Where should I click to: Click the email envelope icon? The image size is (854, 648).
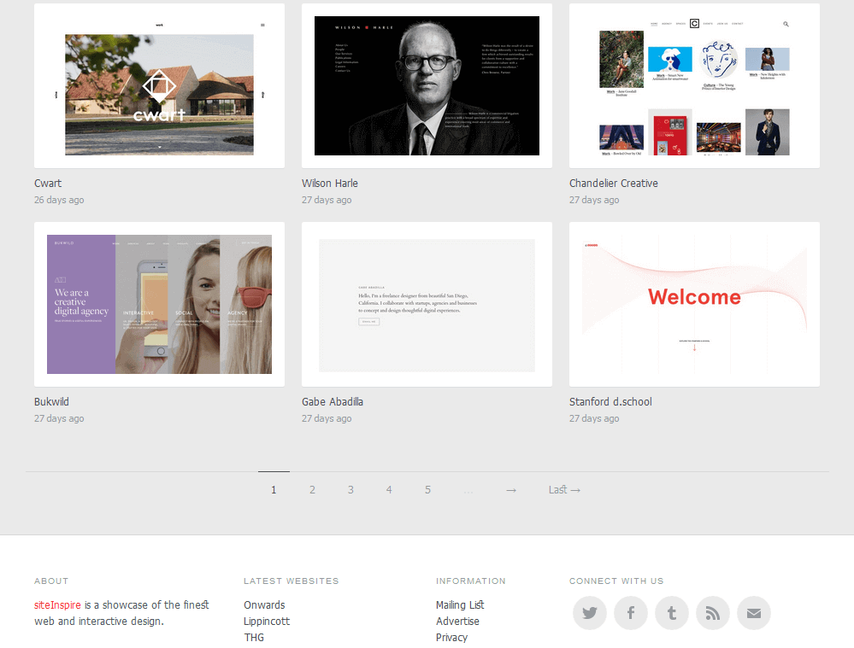pos(754,613)
